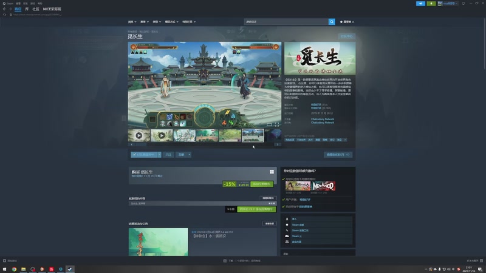Click the single-player person icon

coord(287,219)
